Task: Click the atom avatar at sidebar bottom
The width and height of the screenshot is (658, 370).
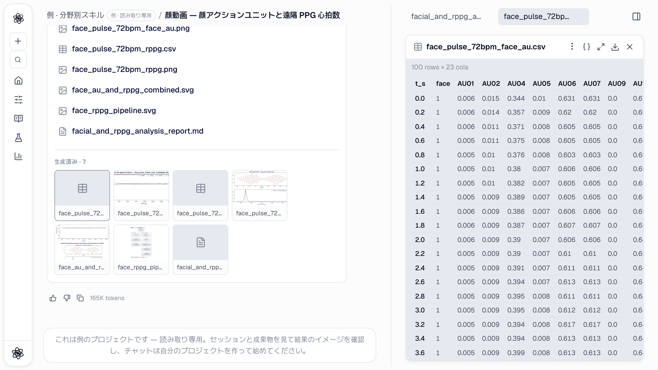Action: [x=18, y=353]
